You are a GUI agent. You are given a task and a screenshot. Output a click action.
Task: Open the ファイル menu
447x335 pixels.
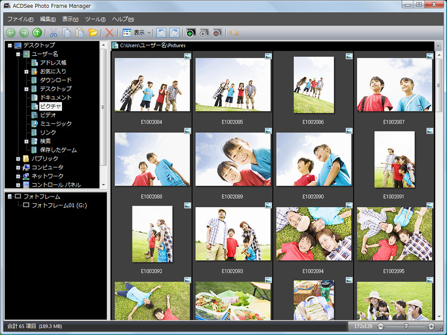click(x=18, y=18)
